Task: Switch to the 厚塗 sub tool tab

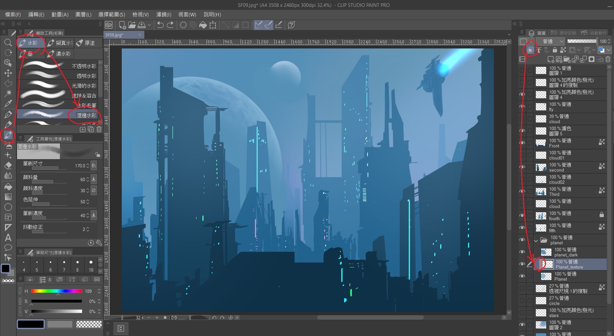Action: [x=88, y=43]
